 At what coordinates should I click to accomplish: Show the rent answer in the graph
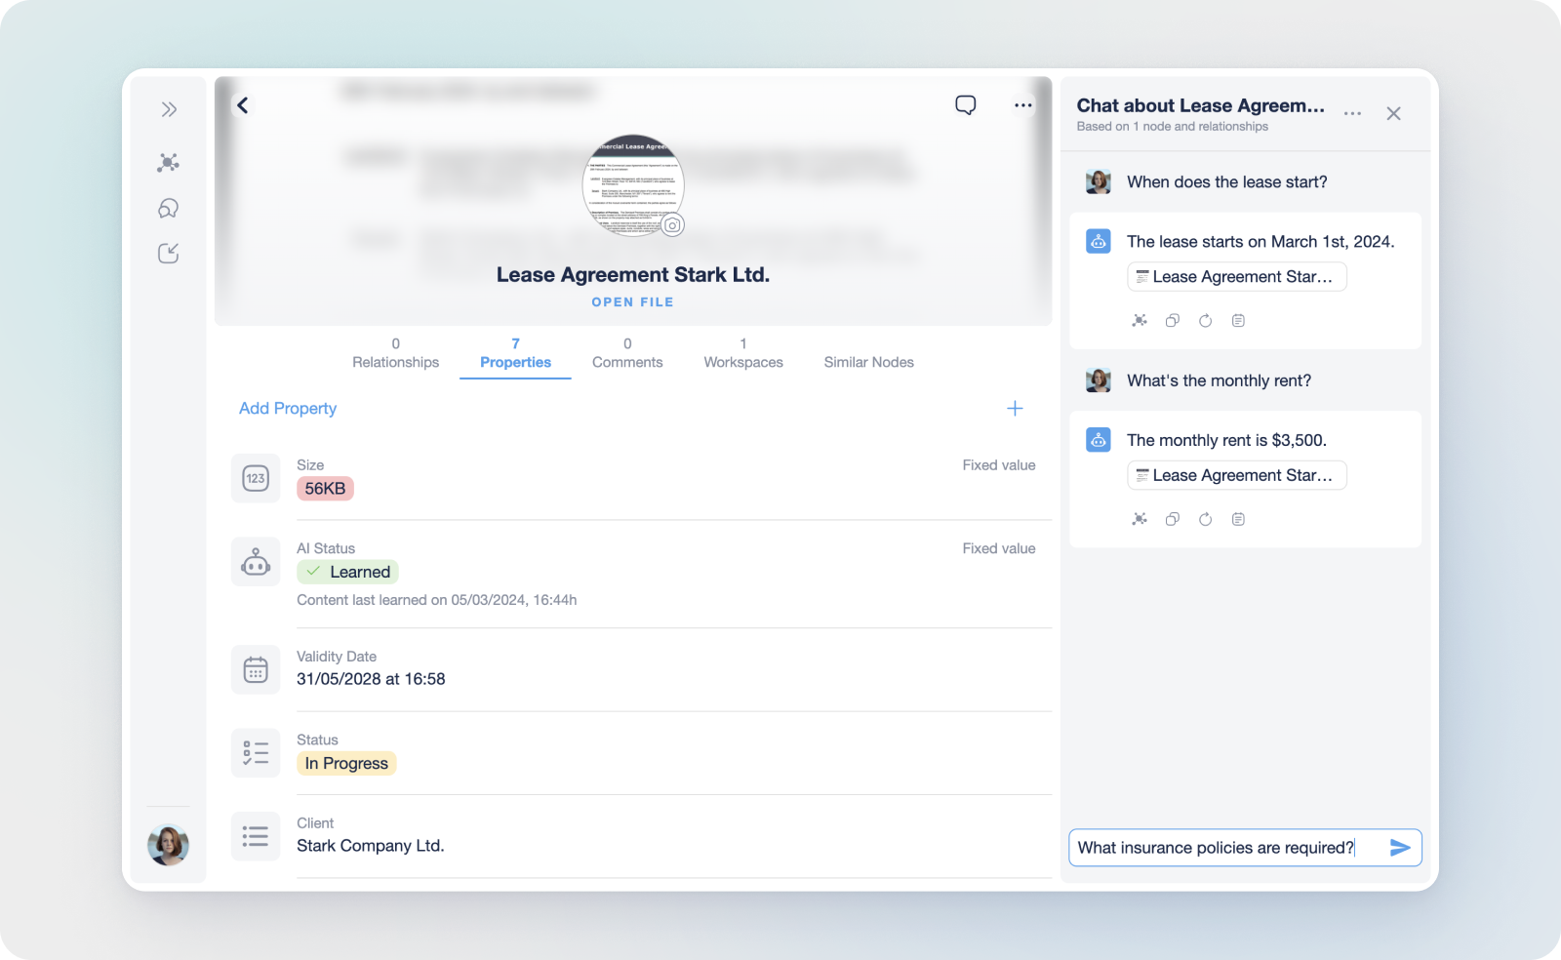tap(1139, 518)
